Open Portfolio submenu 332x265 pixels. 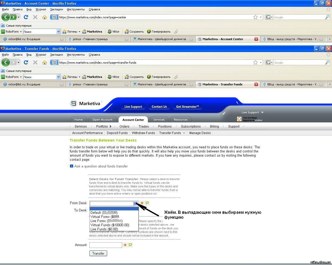[103, 127]
